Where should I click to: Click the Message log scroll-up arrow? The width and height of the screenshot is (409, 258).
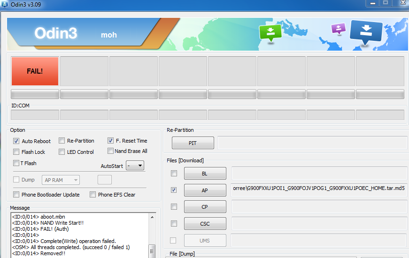click(x=152, y=217)
